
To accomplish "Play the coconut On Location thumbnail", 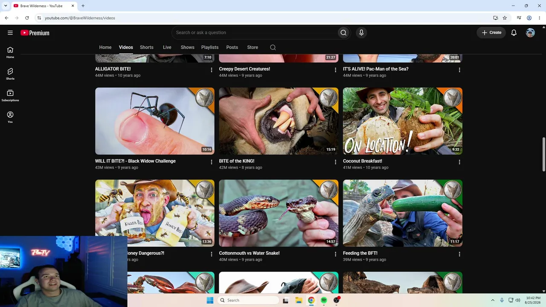I will click(x=403, y=121).
